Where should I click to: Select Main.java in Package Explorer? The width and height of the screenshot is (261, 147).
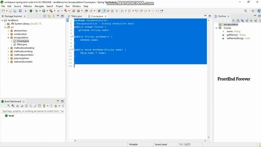[22, 45]
